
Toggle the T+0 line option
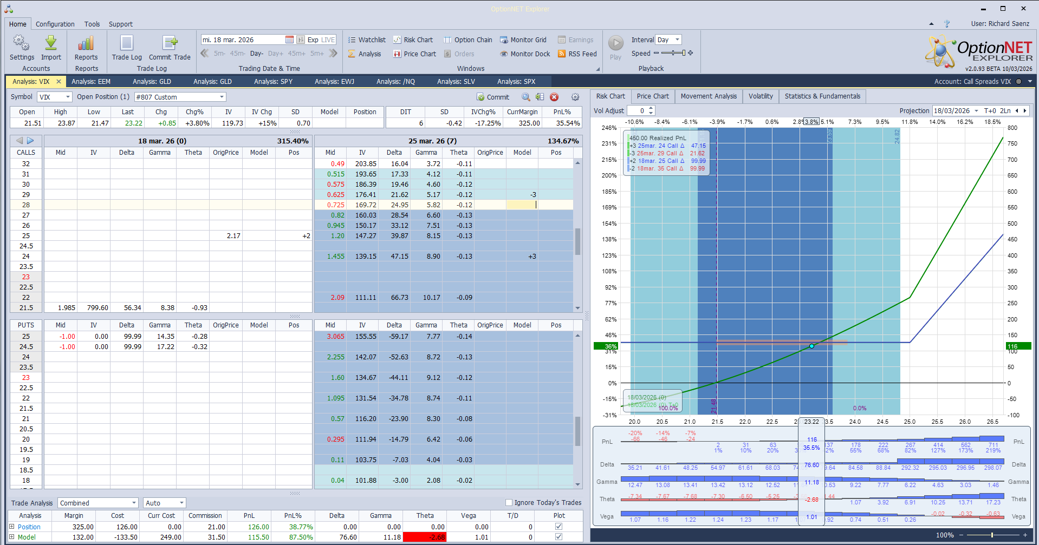[x=990, y=110]
